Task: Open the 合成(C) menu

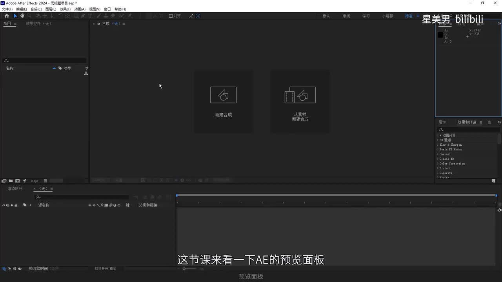Action: pos(36,9)
